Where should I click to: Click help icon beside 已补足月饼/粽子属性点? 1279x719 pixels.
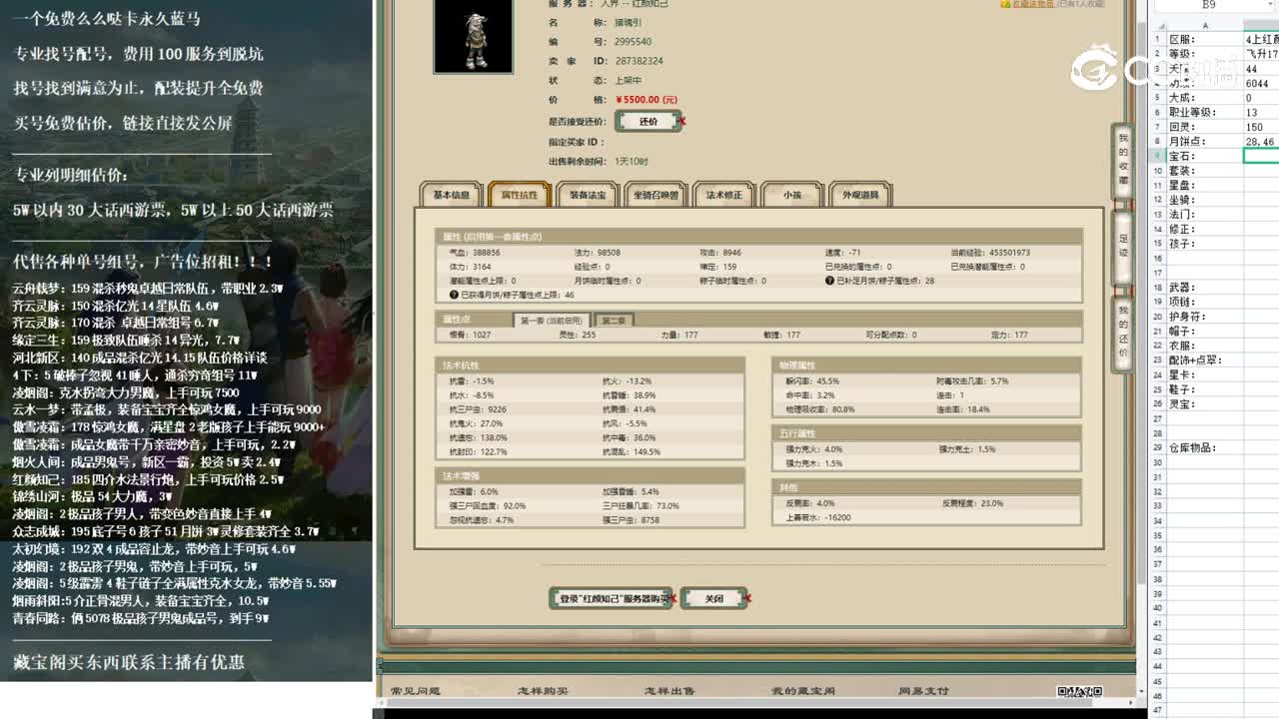pyautogui.click(x=829, y=281)
